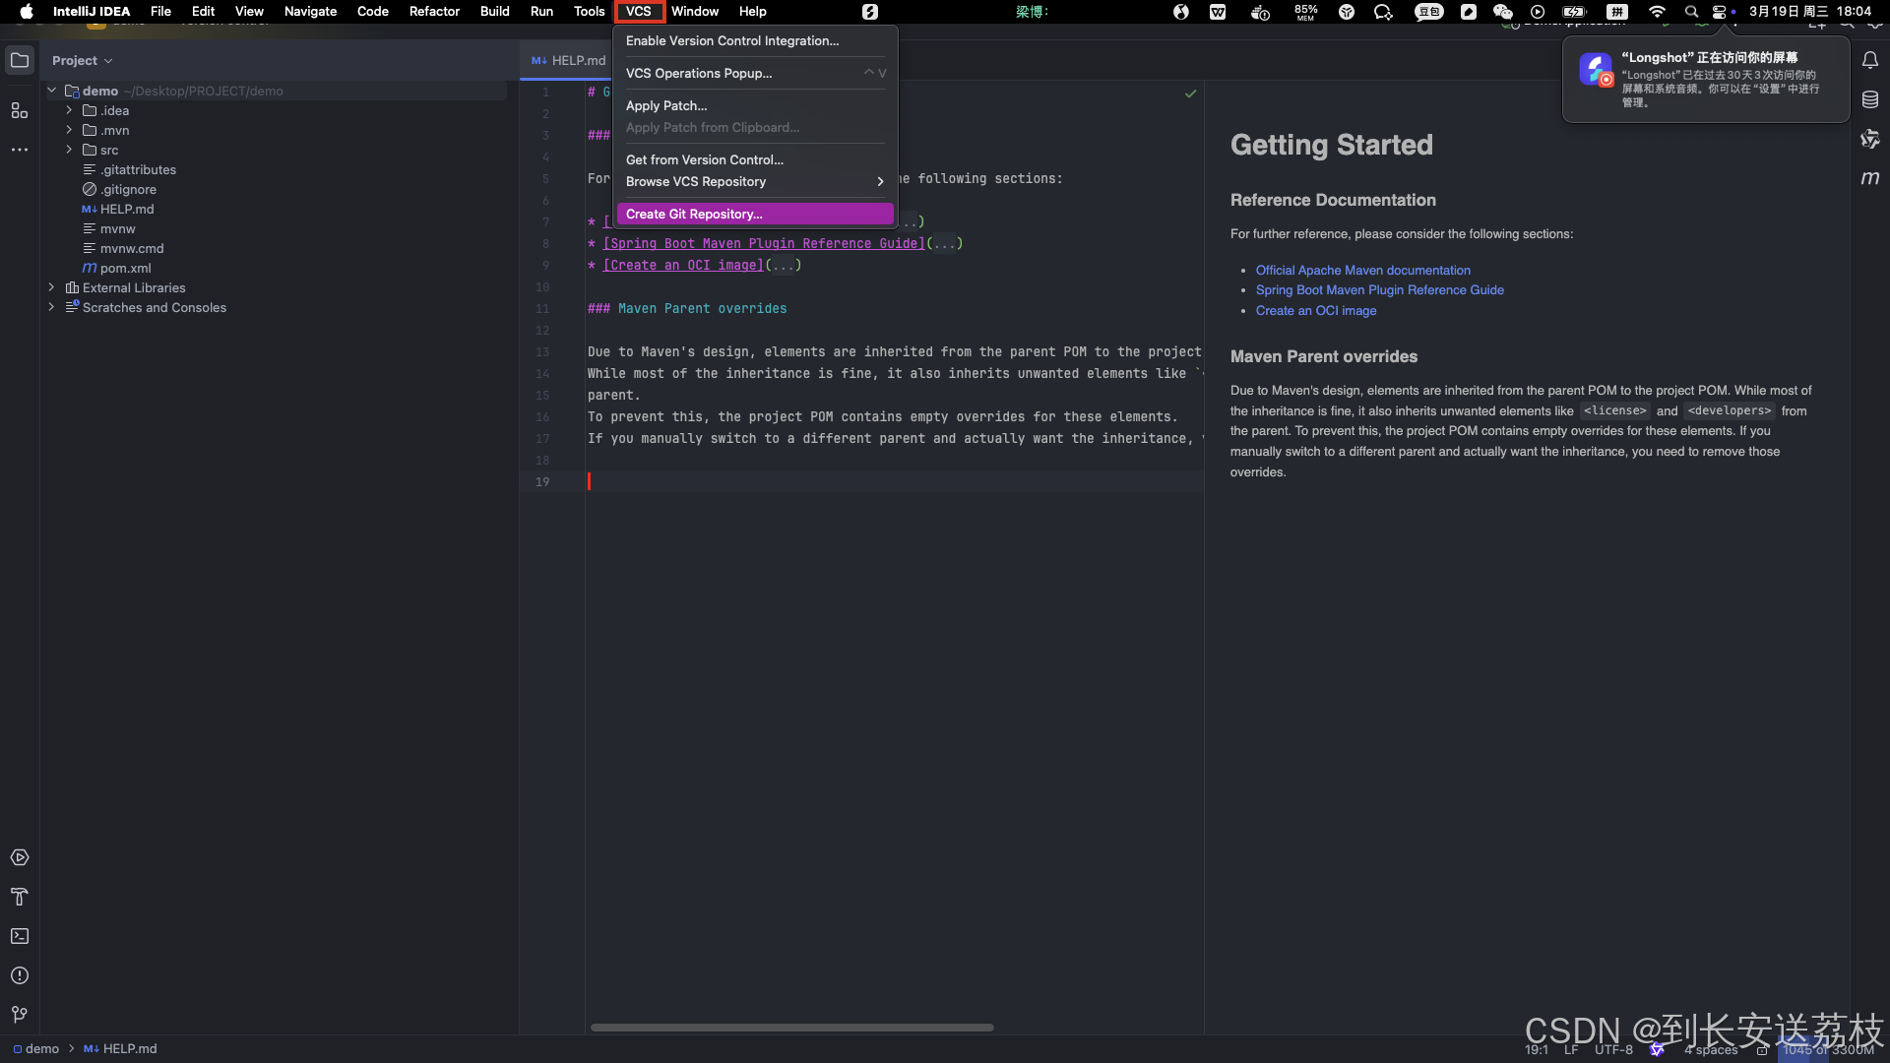Screen dimensions: 1890x1063
Task: Collapse the demo project node
Action: point(51,90)
